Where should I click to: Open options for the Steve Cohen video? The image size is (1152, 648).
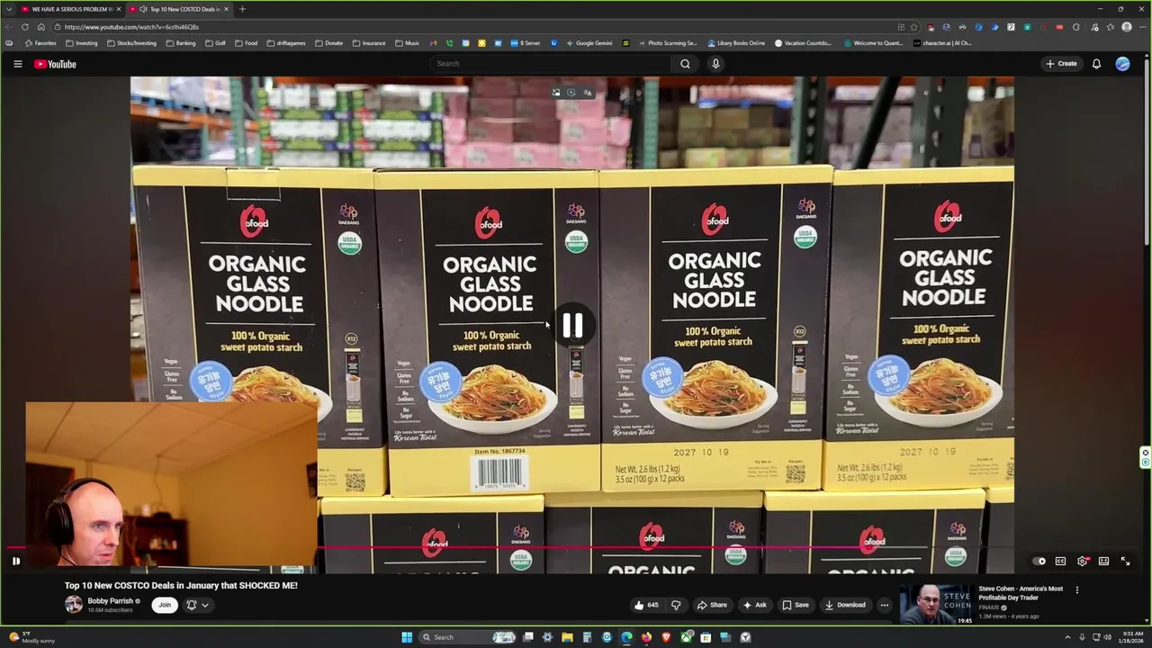pos(1076,590)
